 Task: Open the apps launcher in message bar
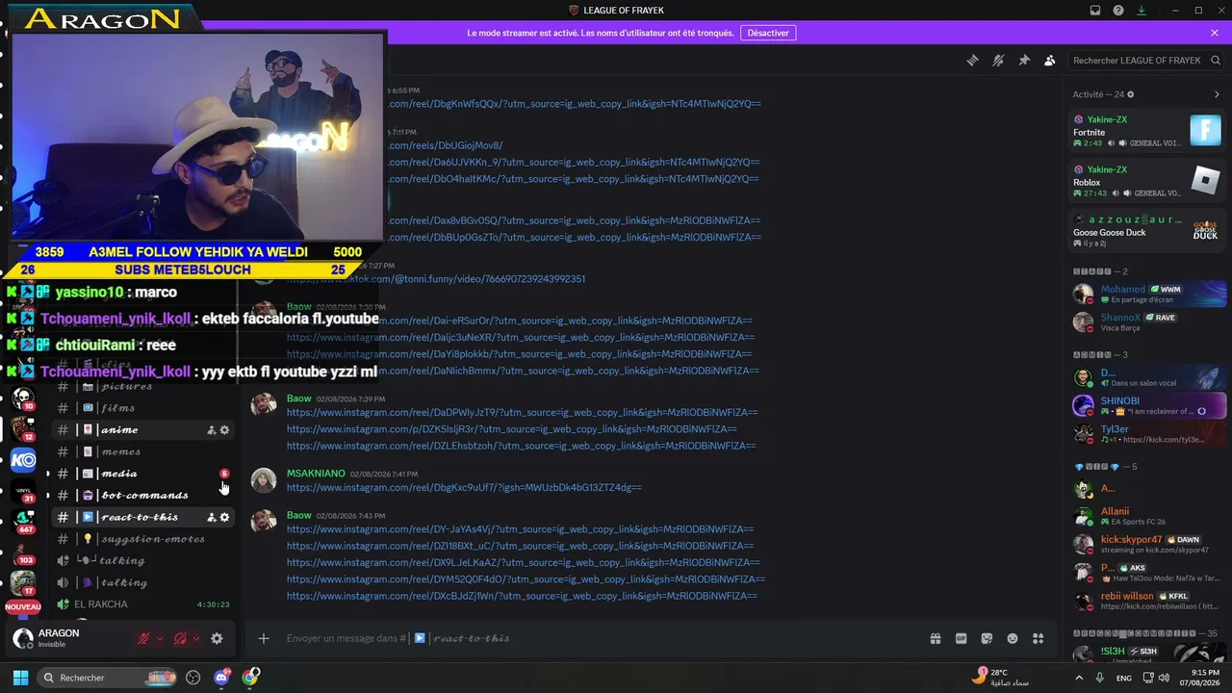[1039, 638]
